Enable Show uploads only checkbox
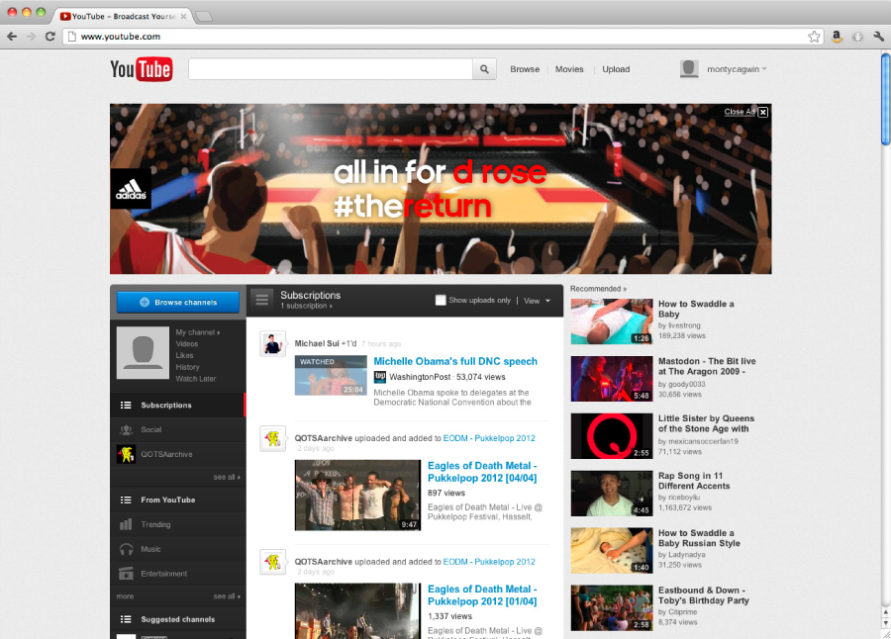This screenshot has height=639, width=891. click(441, 300)
